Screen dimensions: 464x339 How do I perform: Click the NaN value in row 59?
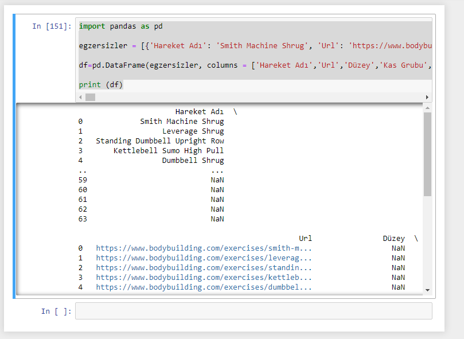point(217,180)
